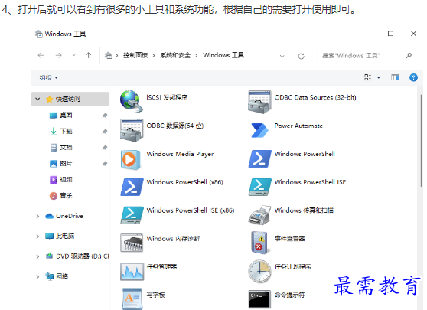This screenshot has height=310, width=427.
Task: Select 音乐 in the navigation pane
Action: point(60,196)
